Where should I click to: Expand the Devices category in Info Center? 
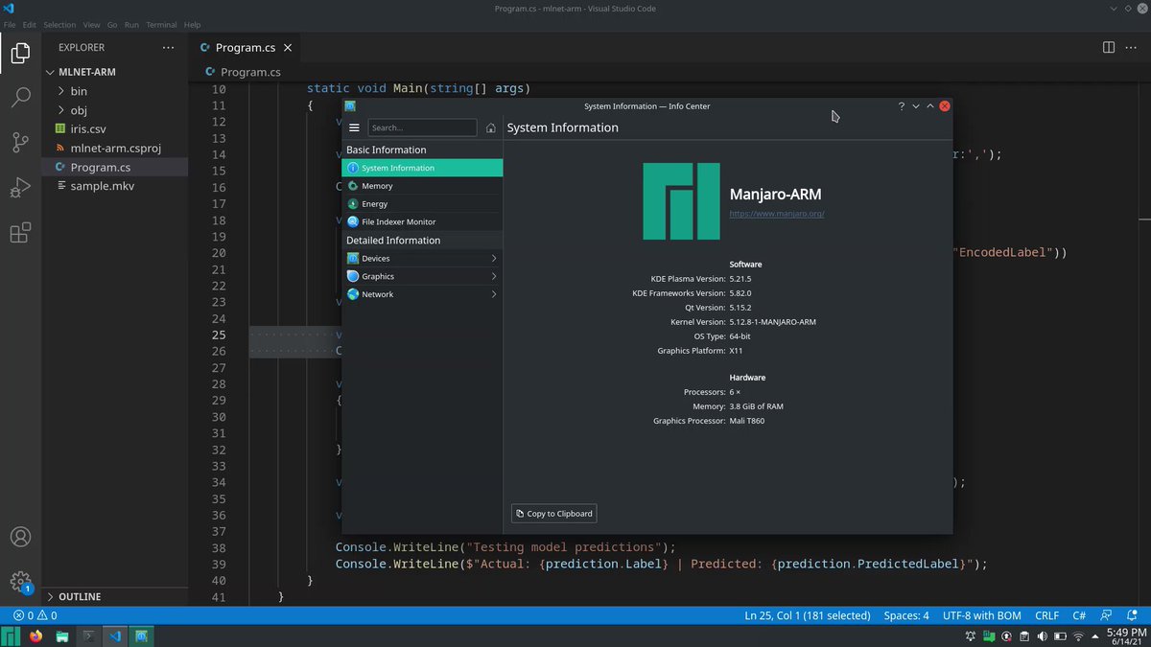[422, 258]
